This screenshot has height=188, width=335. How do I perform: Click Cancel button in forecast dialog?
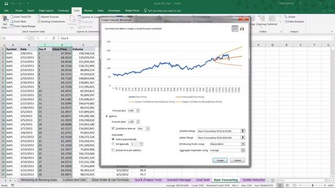click(237, 160)
